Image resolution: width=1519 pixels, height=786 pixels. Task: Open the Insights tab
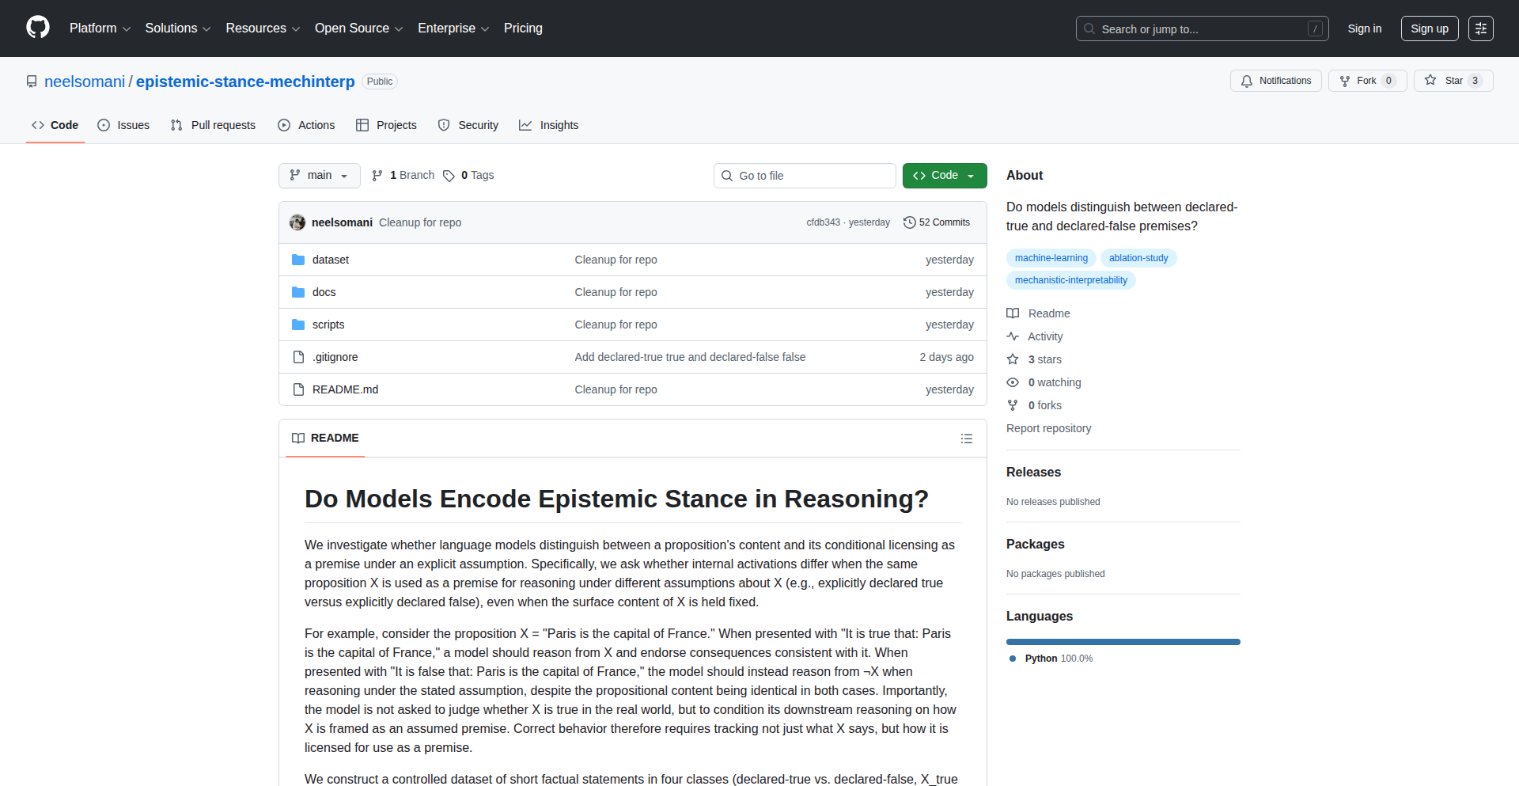click(x=549, y=125)
